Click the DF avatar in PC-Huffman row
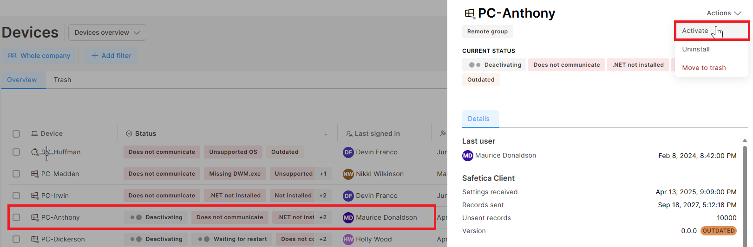The image size is (753, 247). 348,152
